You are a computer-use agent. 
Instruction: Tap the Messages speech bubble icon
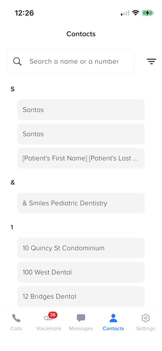(81, 318)
